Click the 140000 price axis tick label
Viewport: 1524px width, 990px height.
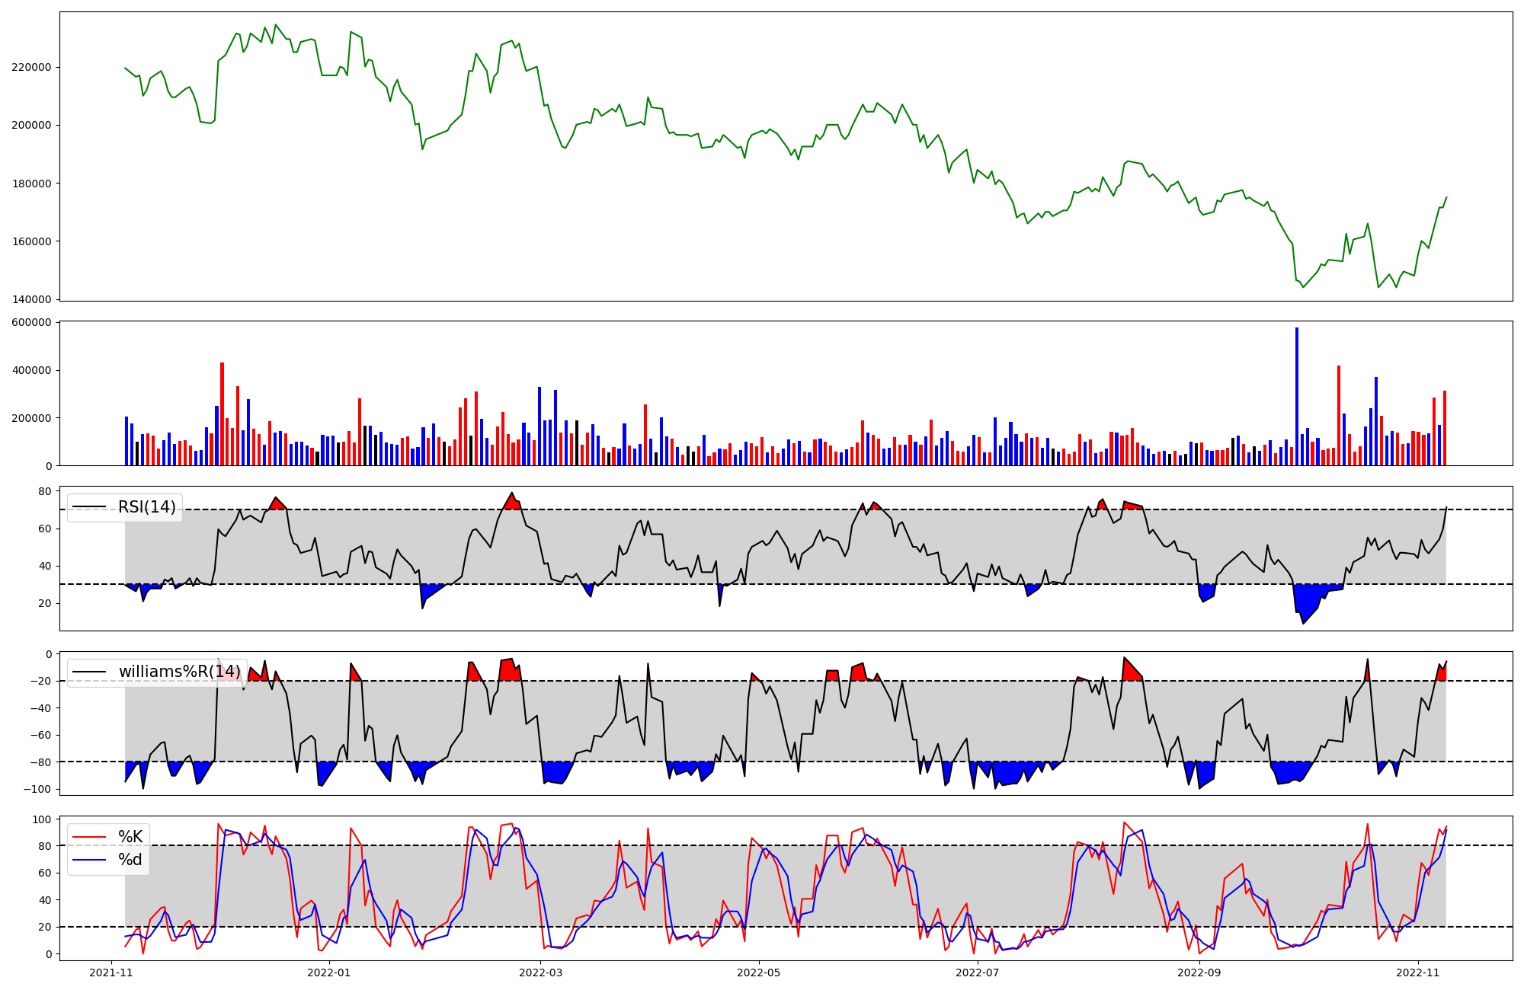coord(31,299)
